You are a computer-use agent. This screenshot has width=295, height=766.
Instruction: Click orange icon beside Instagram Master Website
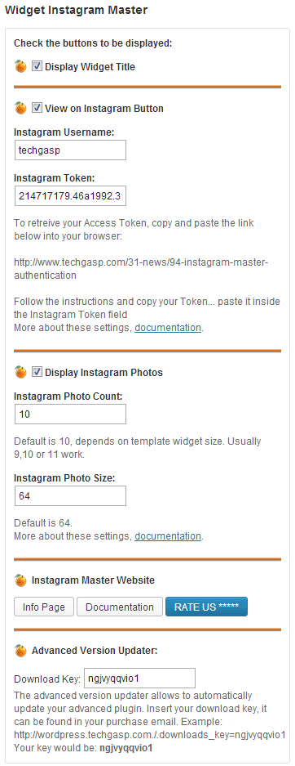point(20,580)
